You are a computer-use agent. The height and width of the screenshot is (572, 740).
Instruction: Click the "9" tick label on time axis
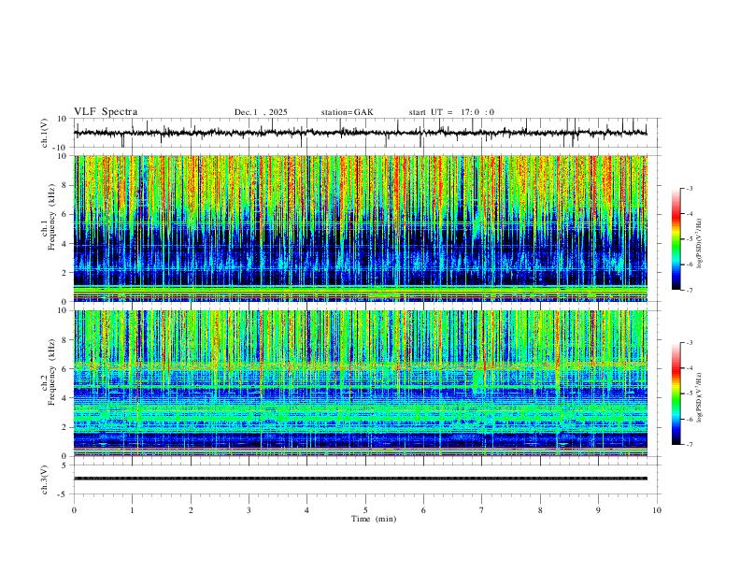point(598,510)
